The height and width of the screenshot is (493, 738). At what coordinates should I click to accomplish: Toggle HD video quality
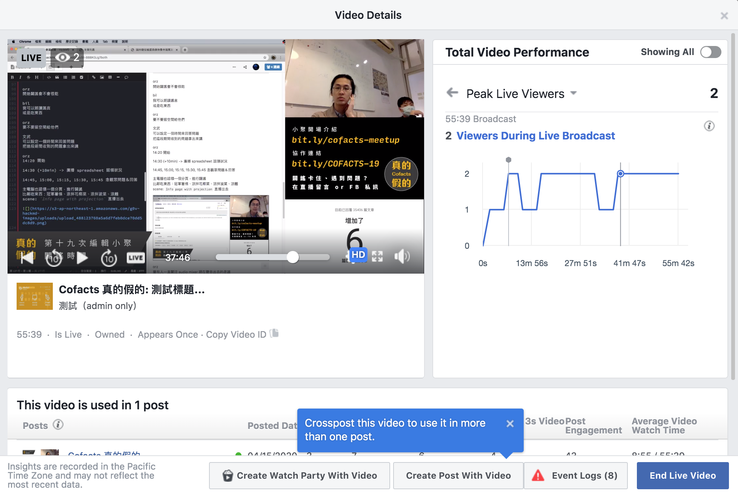[358, 255]
